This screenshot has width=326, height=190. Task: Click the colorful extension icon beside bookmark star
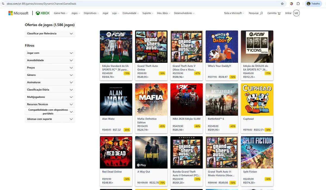click(x=291, y=4)
